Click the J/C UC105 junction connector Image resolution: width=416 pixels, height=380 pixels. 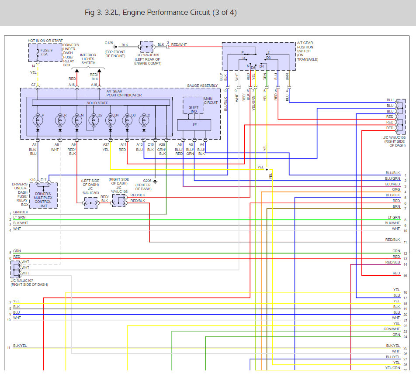tap(147, 47)
